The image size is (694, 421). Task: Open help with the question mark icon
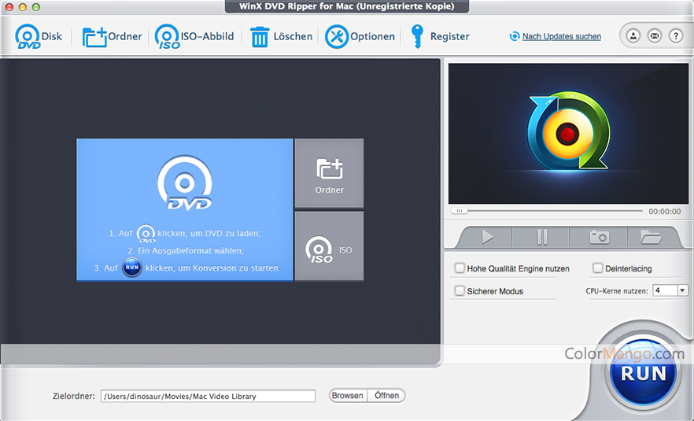(x=675, y=36)
